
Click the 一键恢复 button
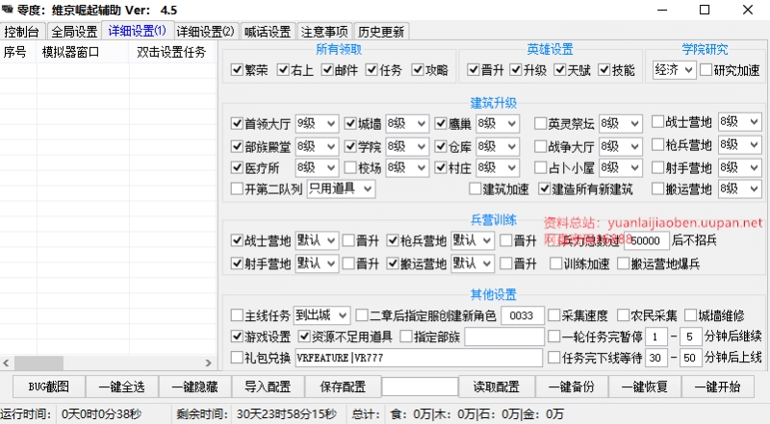coord(645,387)
